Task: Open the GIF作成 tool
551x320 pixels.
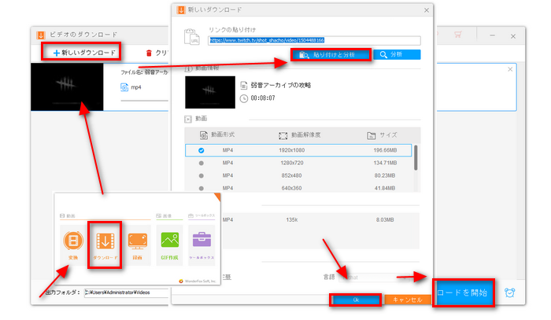Action: [170, 242]
